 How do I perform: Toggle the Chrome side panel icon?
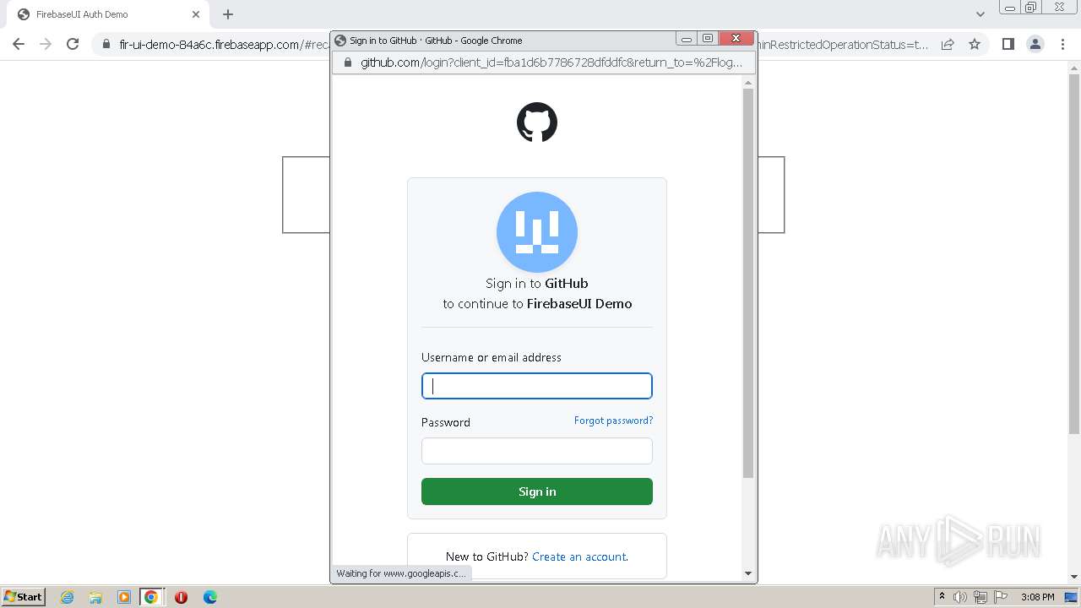click(x=1008, y=44)
